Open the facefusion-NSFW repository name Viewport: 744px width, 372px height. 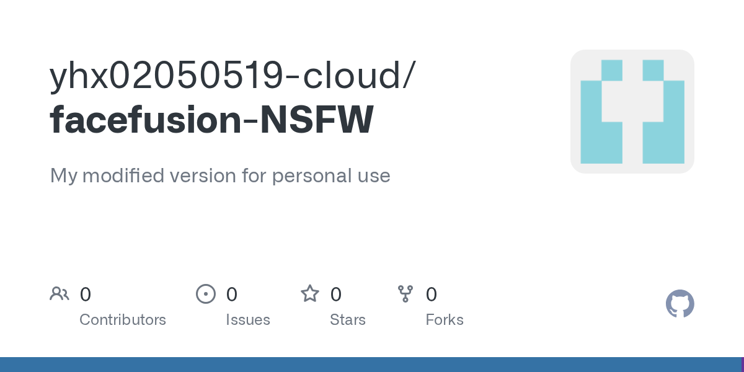pos(212,119)
